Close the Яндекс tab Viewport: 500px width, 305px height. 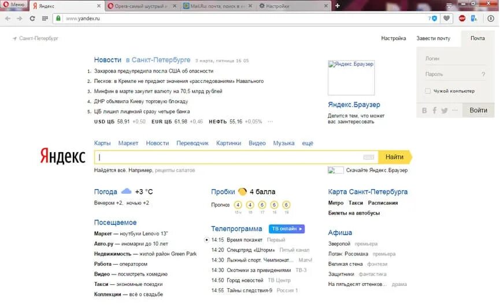98,6
